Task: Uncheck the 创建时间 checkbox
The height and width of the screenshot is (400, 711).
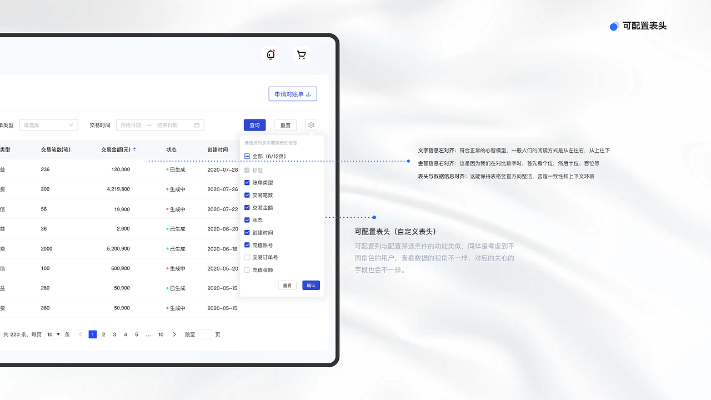Action: pos(247,232)
